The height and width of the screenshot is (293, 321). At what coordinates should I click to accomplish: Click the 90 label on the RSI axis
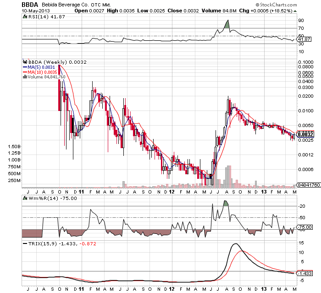click(x=301, y=20)
